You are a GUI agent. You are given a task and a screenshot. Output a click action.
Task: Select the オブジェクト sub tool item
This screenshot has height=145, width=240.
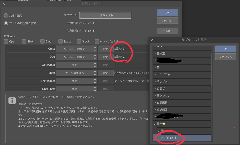[x=169, y=138]
